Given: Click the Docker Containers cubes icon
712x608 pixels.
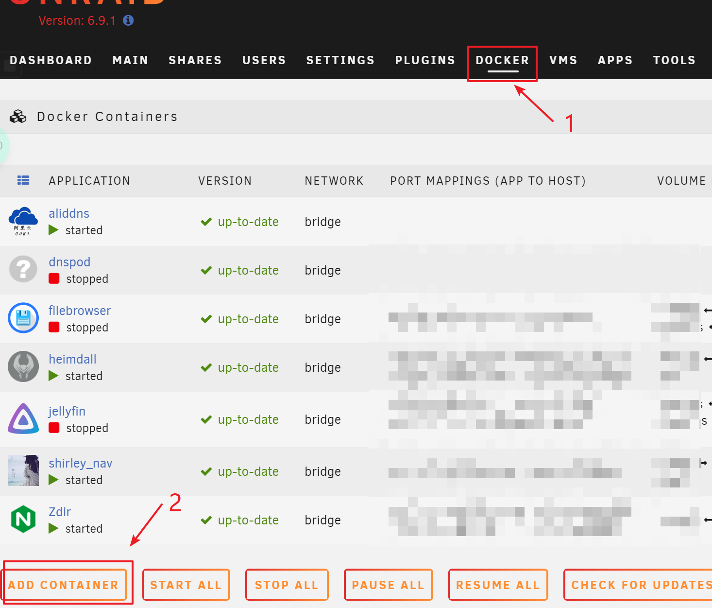Looking at the screenshot, I should coord(18,117).
